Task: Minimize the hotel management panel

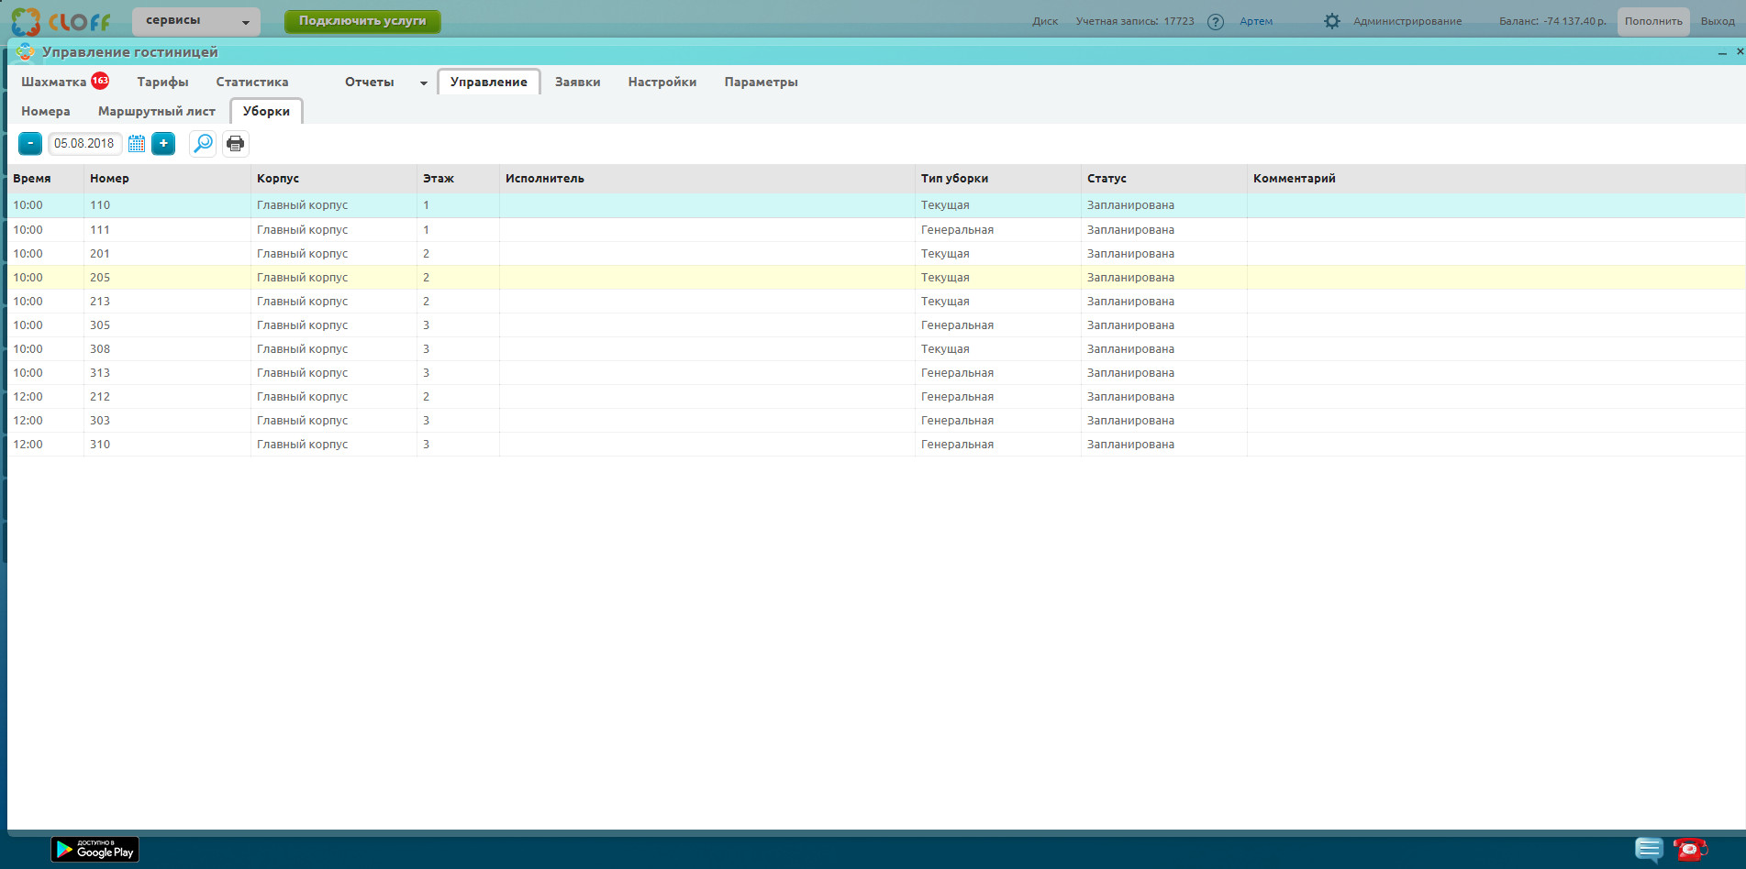Action: click(1722, 53)
